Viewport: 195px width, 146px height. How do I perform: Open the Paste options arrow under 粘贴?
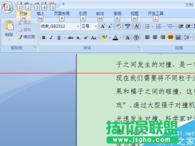point(9,40)
